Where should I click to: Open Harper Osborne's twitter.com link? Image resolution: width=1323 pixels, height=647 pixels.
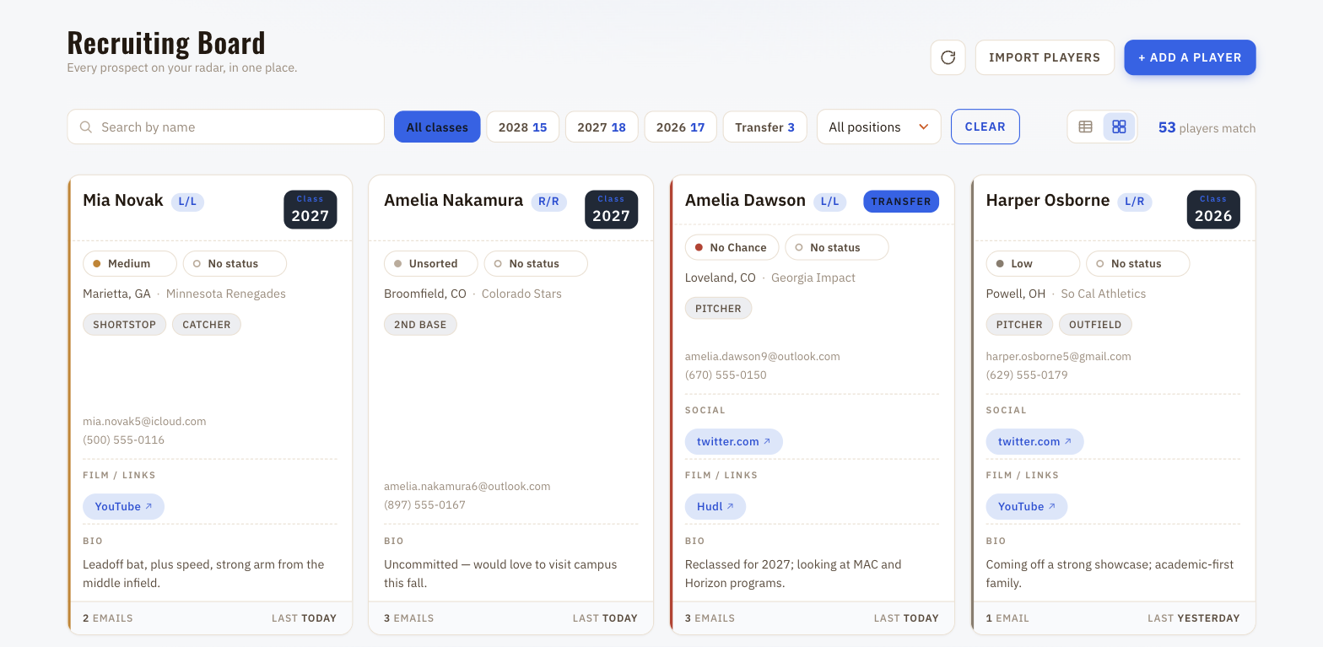coord(1034,441)
